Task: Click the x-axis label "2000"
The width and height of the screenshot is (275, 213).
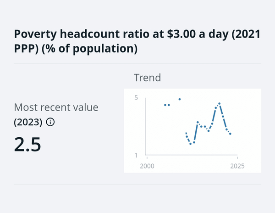Action: (x=147, y=165)
